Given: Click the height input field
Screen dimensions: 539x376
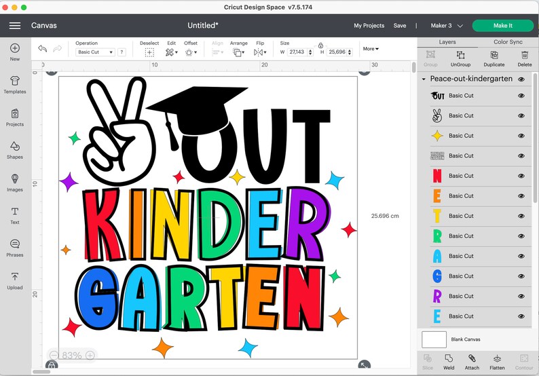Looking at the screenshot, I should (x=337, y=52).
